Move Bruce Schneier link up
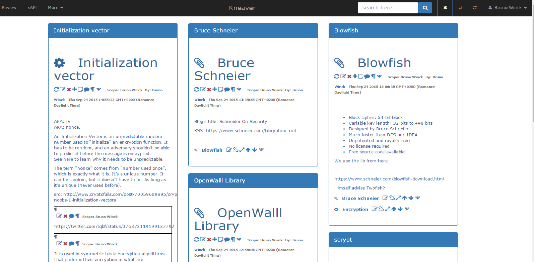 (x=405, y=198)
